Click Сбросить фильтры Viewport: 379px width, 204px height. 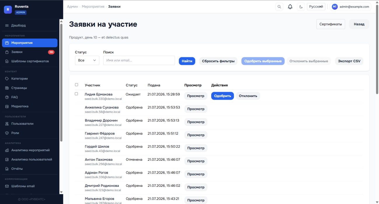point(218,61)
